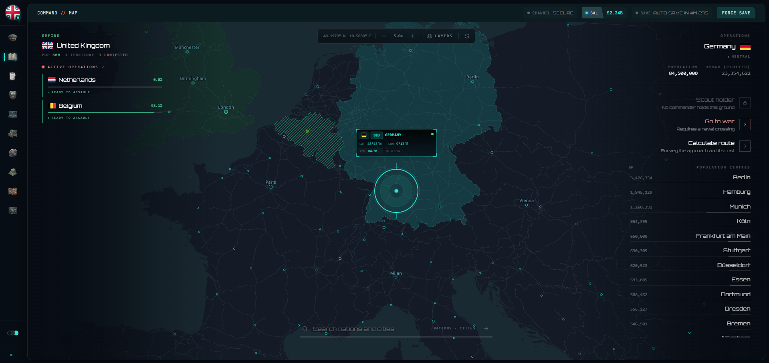Click the CHANNEL SECURE status
Screen dimensions: 769x363
[550, 13]
